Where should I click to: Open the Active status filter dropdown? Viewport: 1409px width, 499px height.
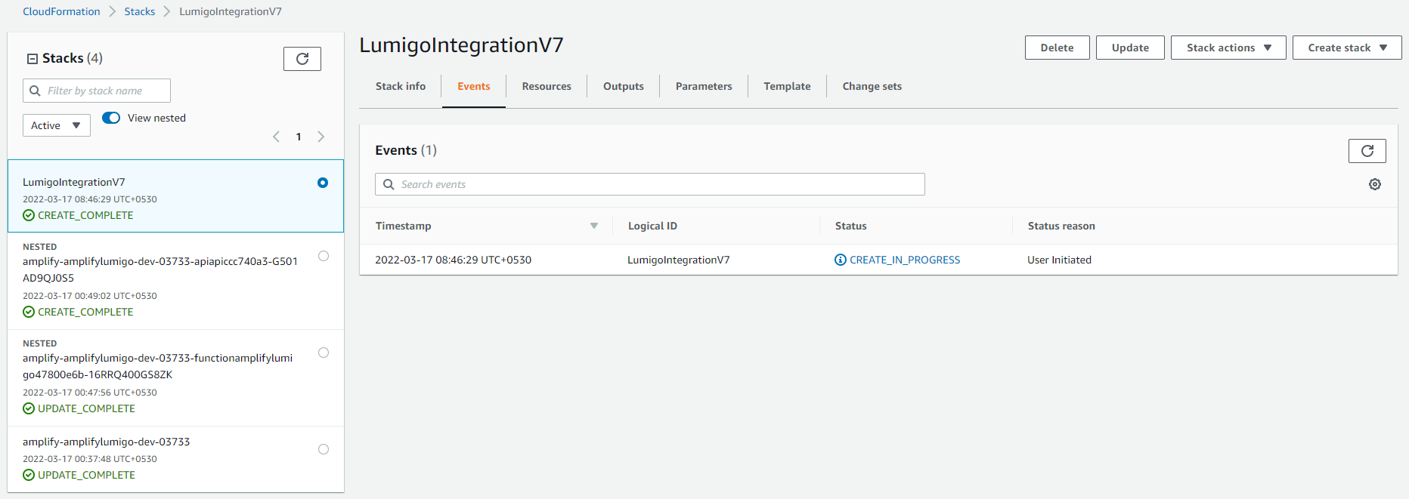57,125
